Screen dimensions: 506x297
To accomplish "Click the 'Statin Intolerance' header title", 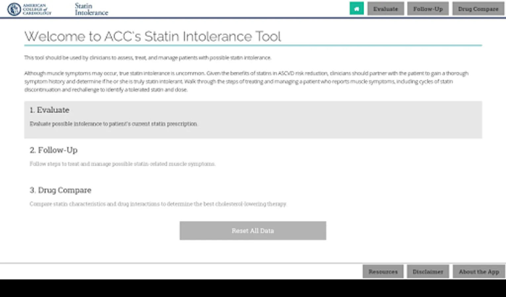I will tap(92, 9).
